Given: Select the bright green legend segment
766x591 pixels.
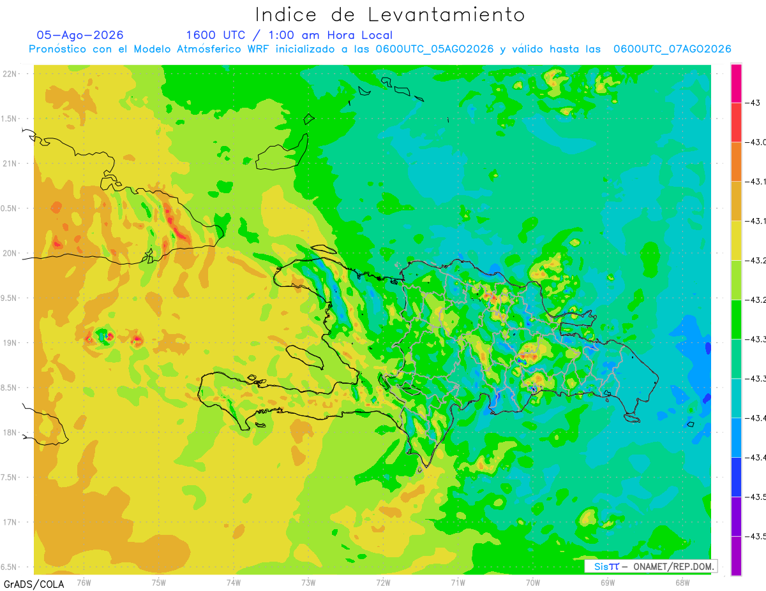Looking at the screenshot, I should point(736,319).
